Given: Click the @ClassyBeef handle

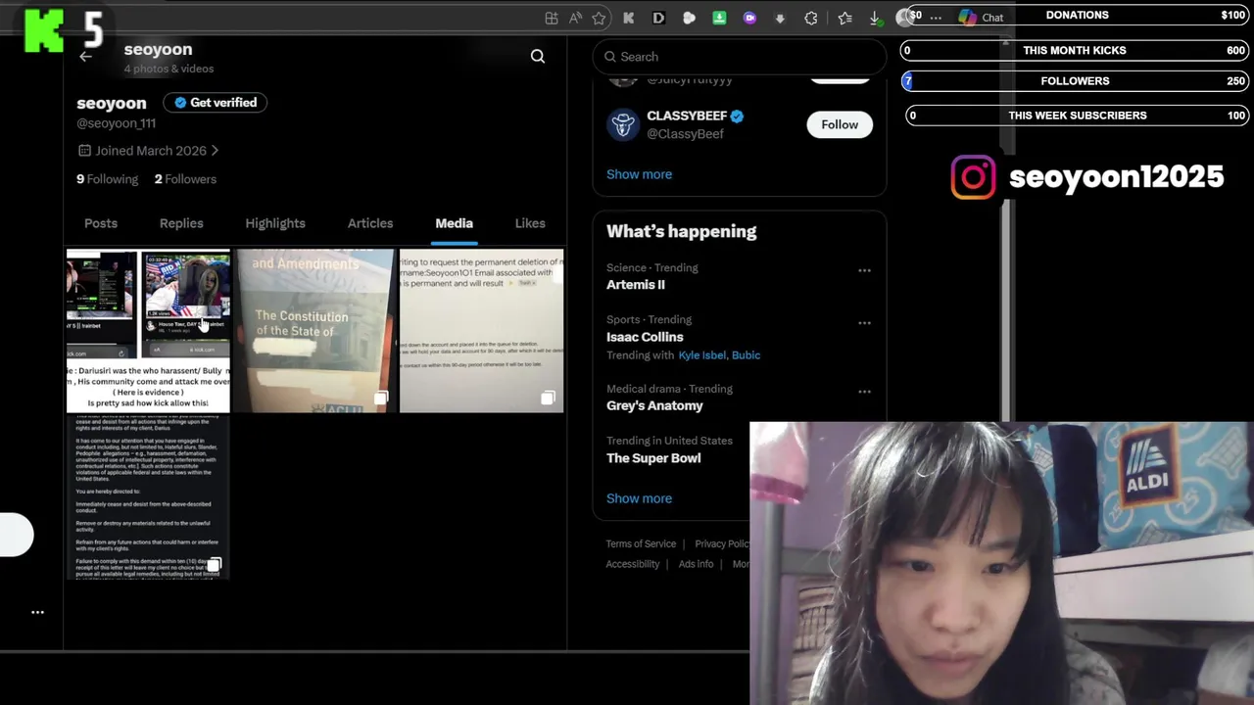Looking at the screenshot, I should coord(685,134).
